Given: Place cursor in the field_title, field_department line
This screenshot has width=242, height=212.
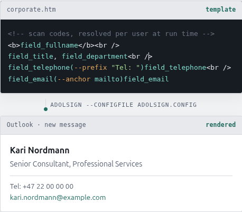Looking at the screenshot, I should 80,57.
